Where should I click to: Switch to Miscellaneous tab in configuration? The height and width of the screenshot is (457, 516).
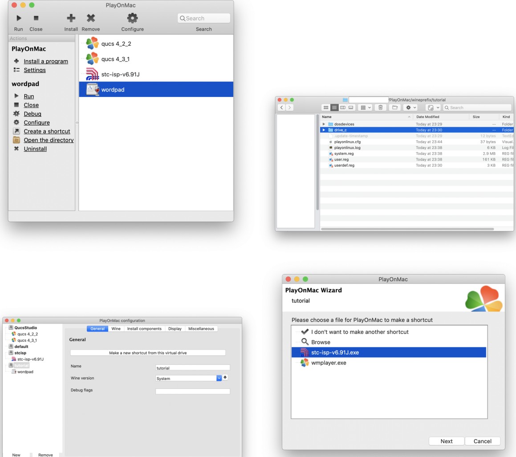(x=201, y=329)
